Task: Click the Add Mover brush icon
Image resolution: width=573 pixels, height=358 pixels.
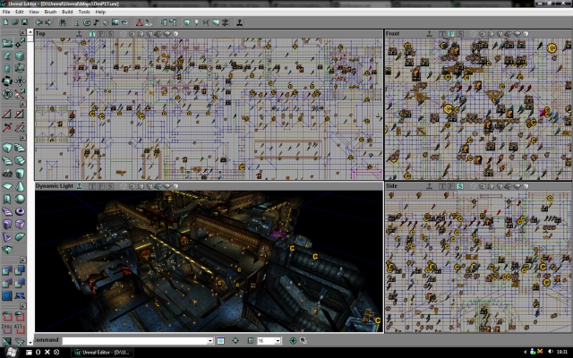Action: 20,295
